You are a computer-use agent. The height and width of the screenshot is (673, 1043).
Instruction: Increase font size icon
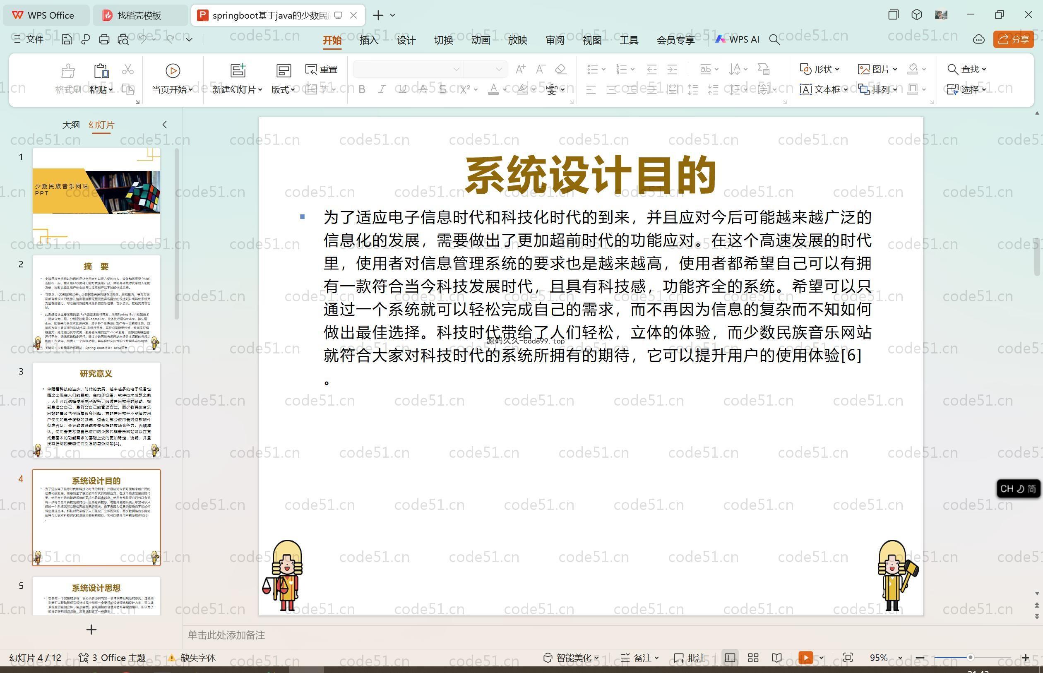(520, 69)
